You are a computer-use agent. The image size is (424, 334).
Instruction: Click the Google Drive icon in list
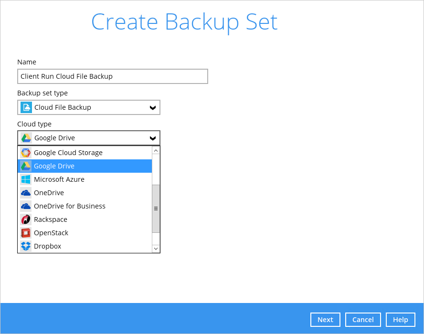pyautogui.click(x=26, y=166)
